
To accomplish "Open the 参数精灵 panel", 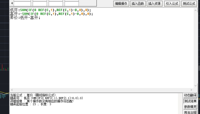I will click(190, 107).
